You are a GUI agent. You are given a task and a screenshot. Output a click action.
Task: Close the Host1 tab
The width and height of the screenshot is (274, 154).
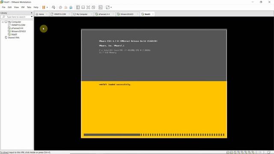tap(153, 14)
